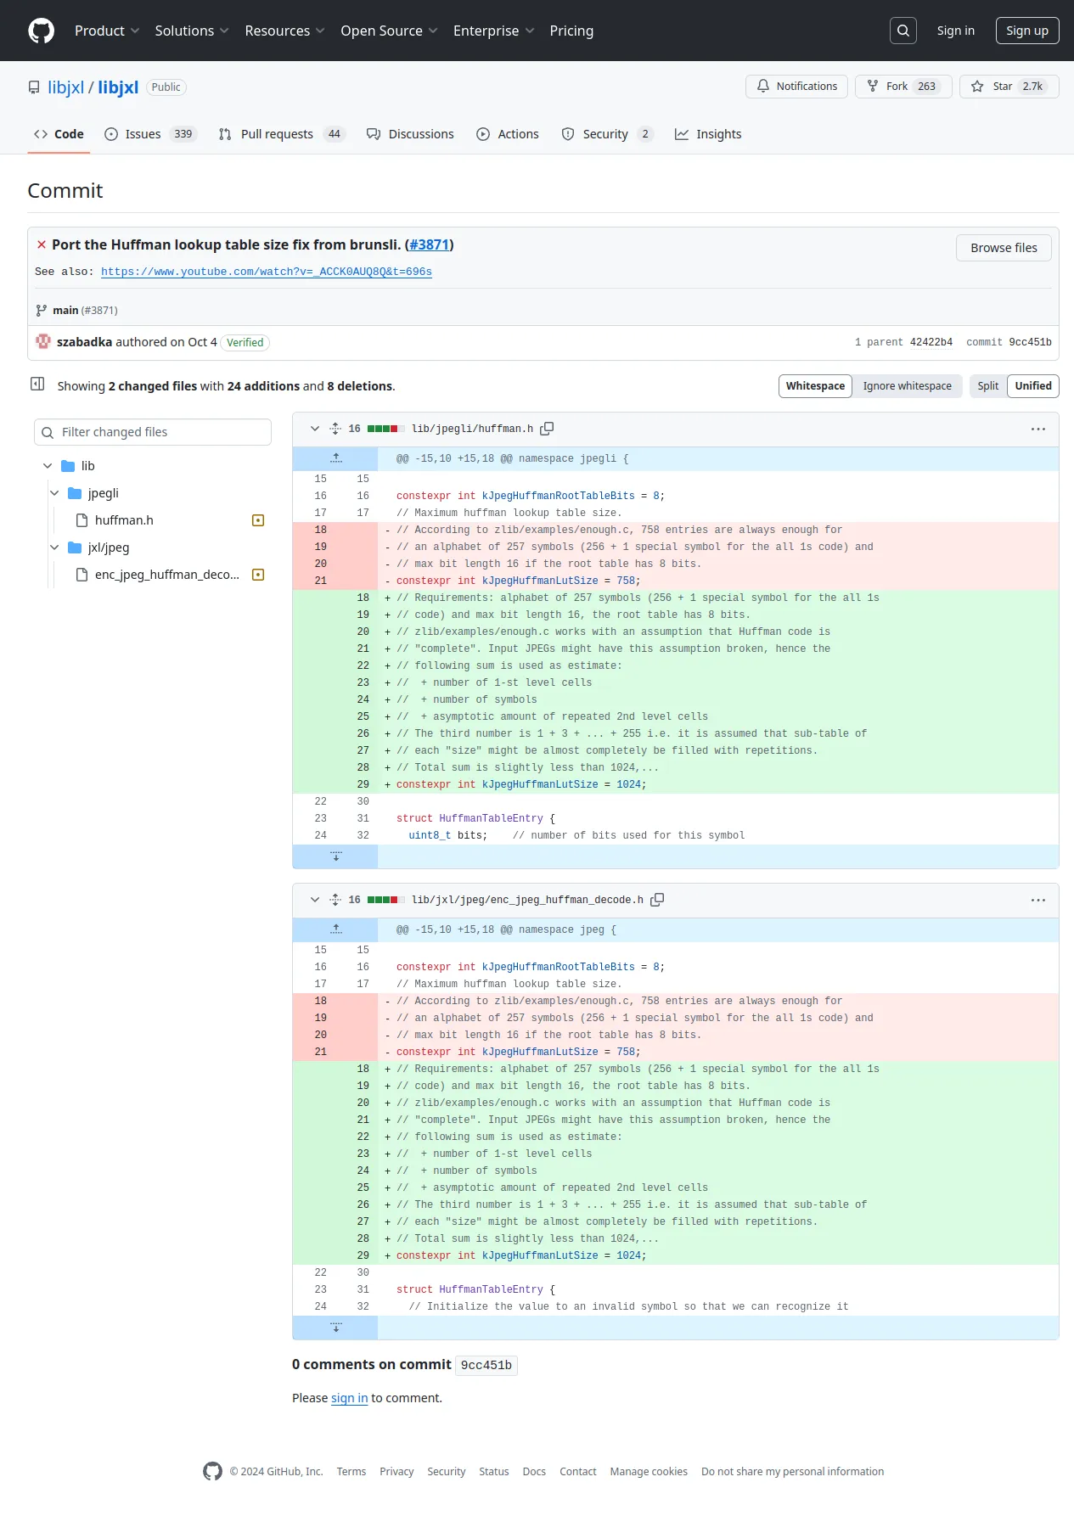Expand lines above huffman.h hunk header
Viewport: 1074px width, 1516px height.
tap(335, 458)
